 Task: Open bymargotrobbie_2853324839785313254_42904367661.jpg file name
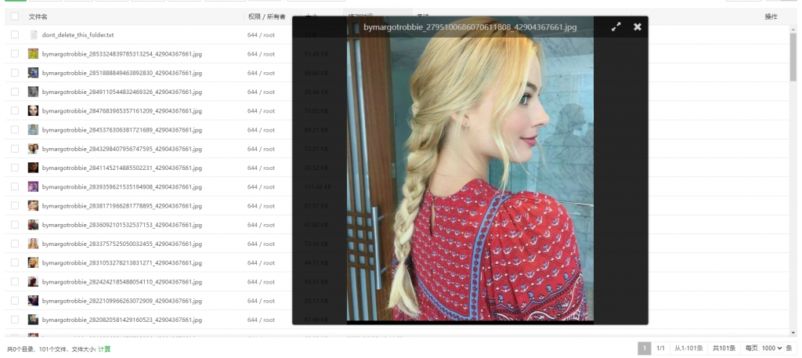121,54
